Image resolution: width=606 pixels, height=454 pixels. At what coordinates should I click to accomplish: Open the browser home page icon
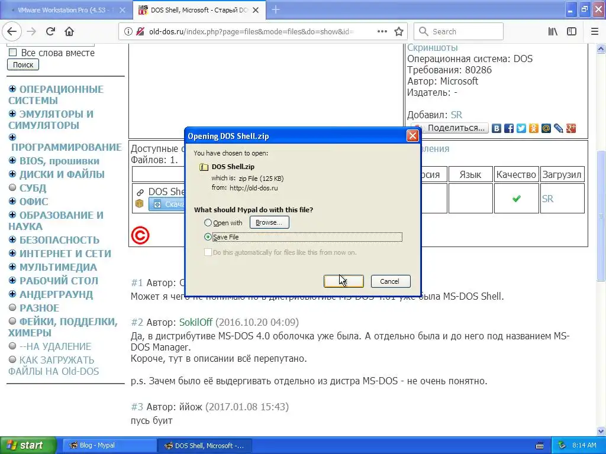[69, 32]
